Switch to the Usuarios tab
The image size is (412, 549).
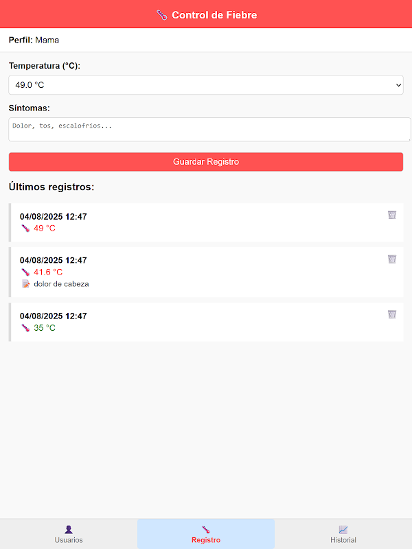click(69, 534)
